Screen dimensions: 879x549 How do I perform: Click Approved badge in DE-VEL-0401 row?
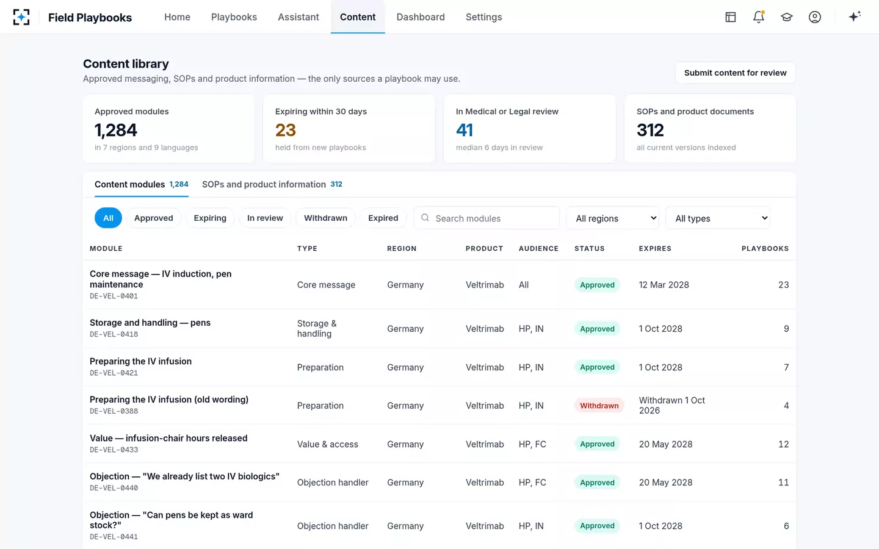(597, 285)
